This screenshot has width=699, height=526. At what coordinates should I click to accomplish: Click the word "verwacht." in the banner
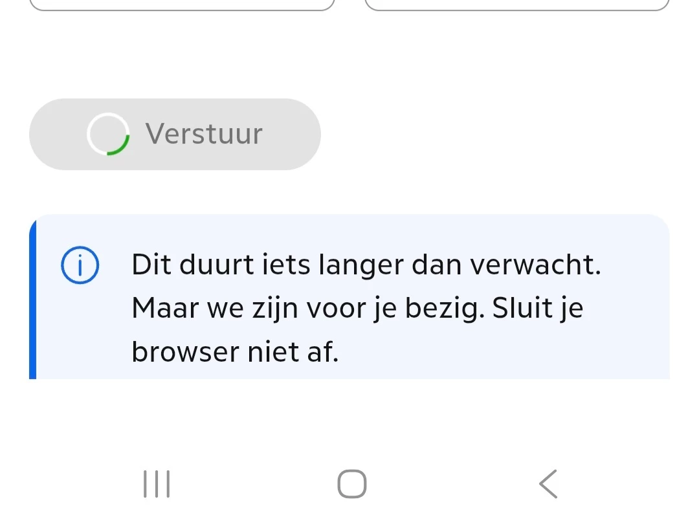point(535,265)
